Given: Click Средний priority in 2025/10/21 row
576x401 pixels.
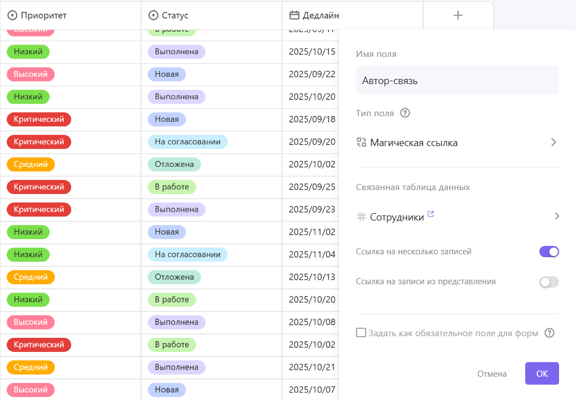Looking at the screenshot, I should pyautogui.click(x=31, y=367).
